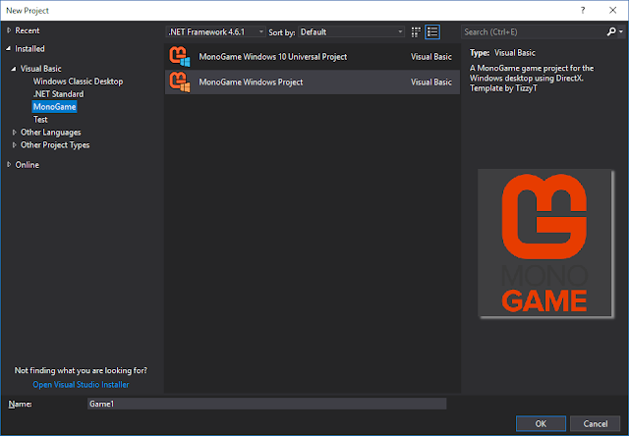Click MonoGame Windows Project template icon
Screen dimensions: 629x436
click(x=179, y=82)
